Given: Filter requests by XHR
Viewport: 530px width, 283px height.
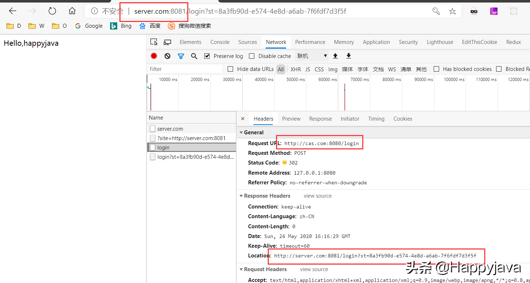Looking at the screenshot, I should (x=295, y=69).
